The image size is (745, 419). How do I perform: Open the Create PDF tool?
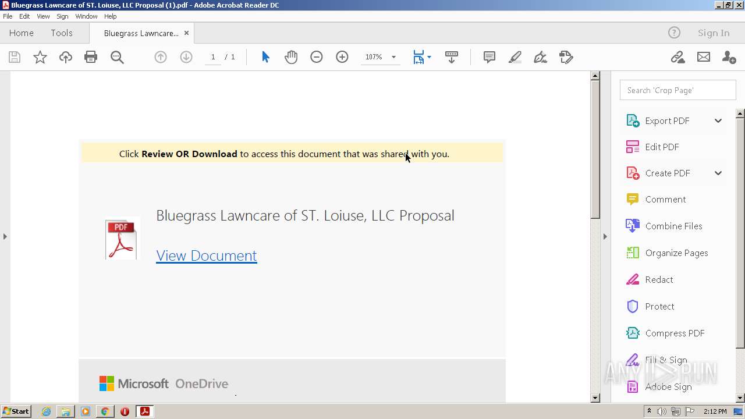click(668, 173)
